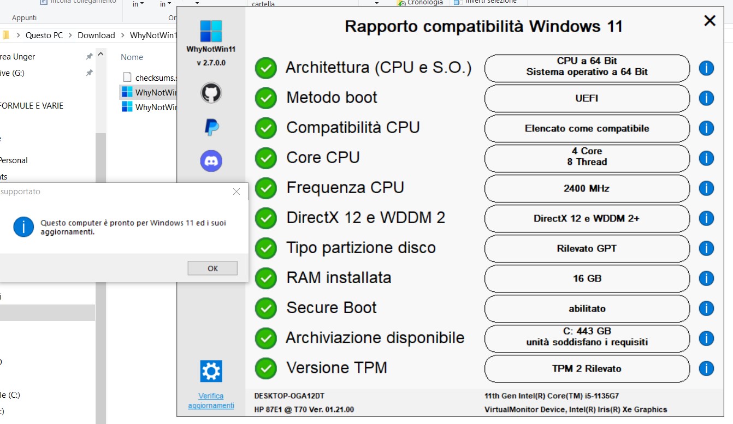Click WhyNotWin1 folder in the breadcrumb
The height and width of the screenshot is (424, 733).
pos(153,35)
